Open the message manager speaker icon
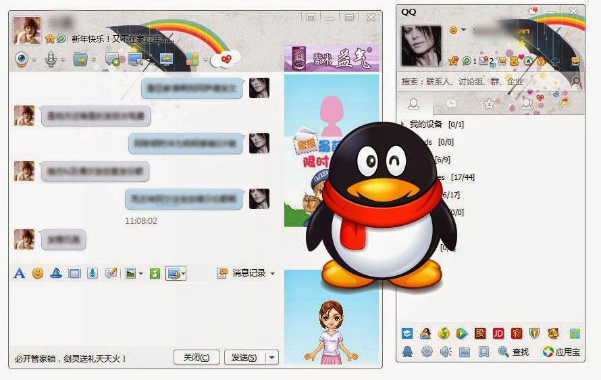Viewport: 601px width, 380px height. [446, 352]
